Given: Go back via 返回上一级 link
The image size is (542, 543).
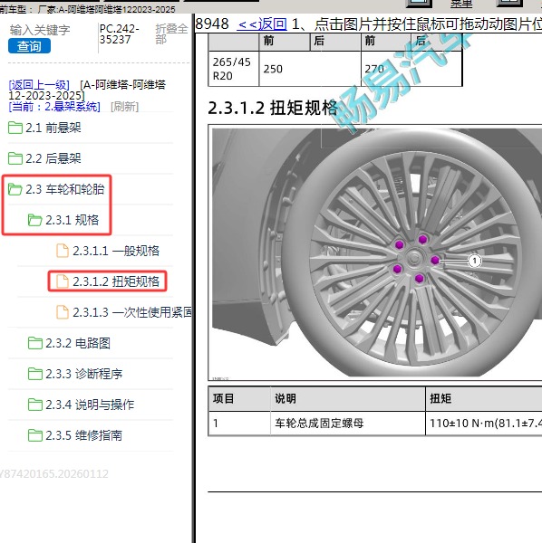Looking at the screenshot, I should tap(39, 84).
